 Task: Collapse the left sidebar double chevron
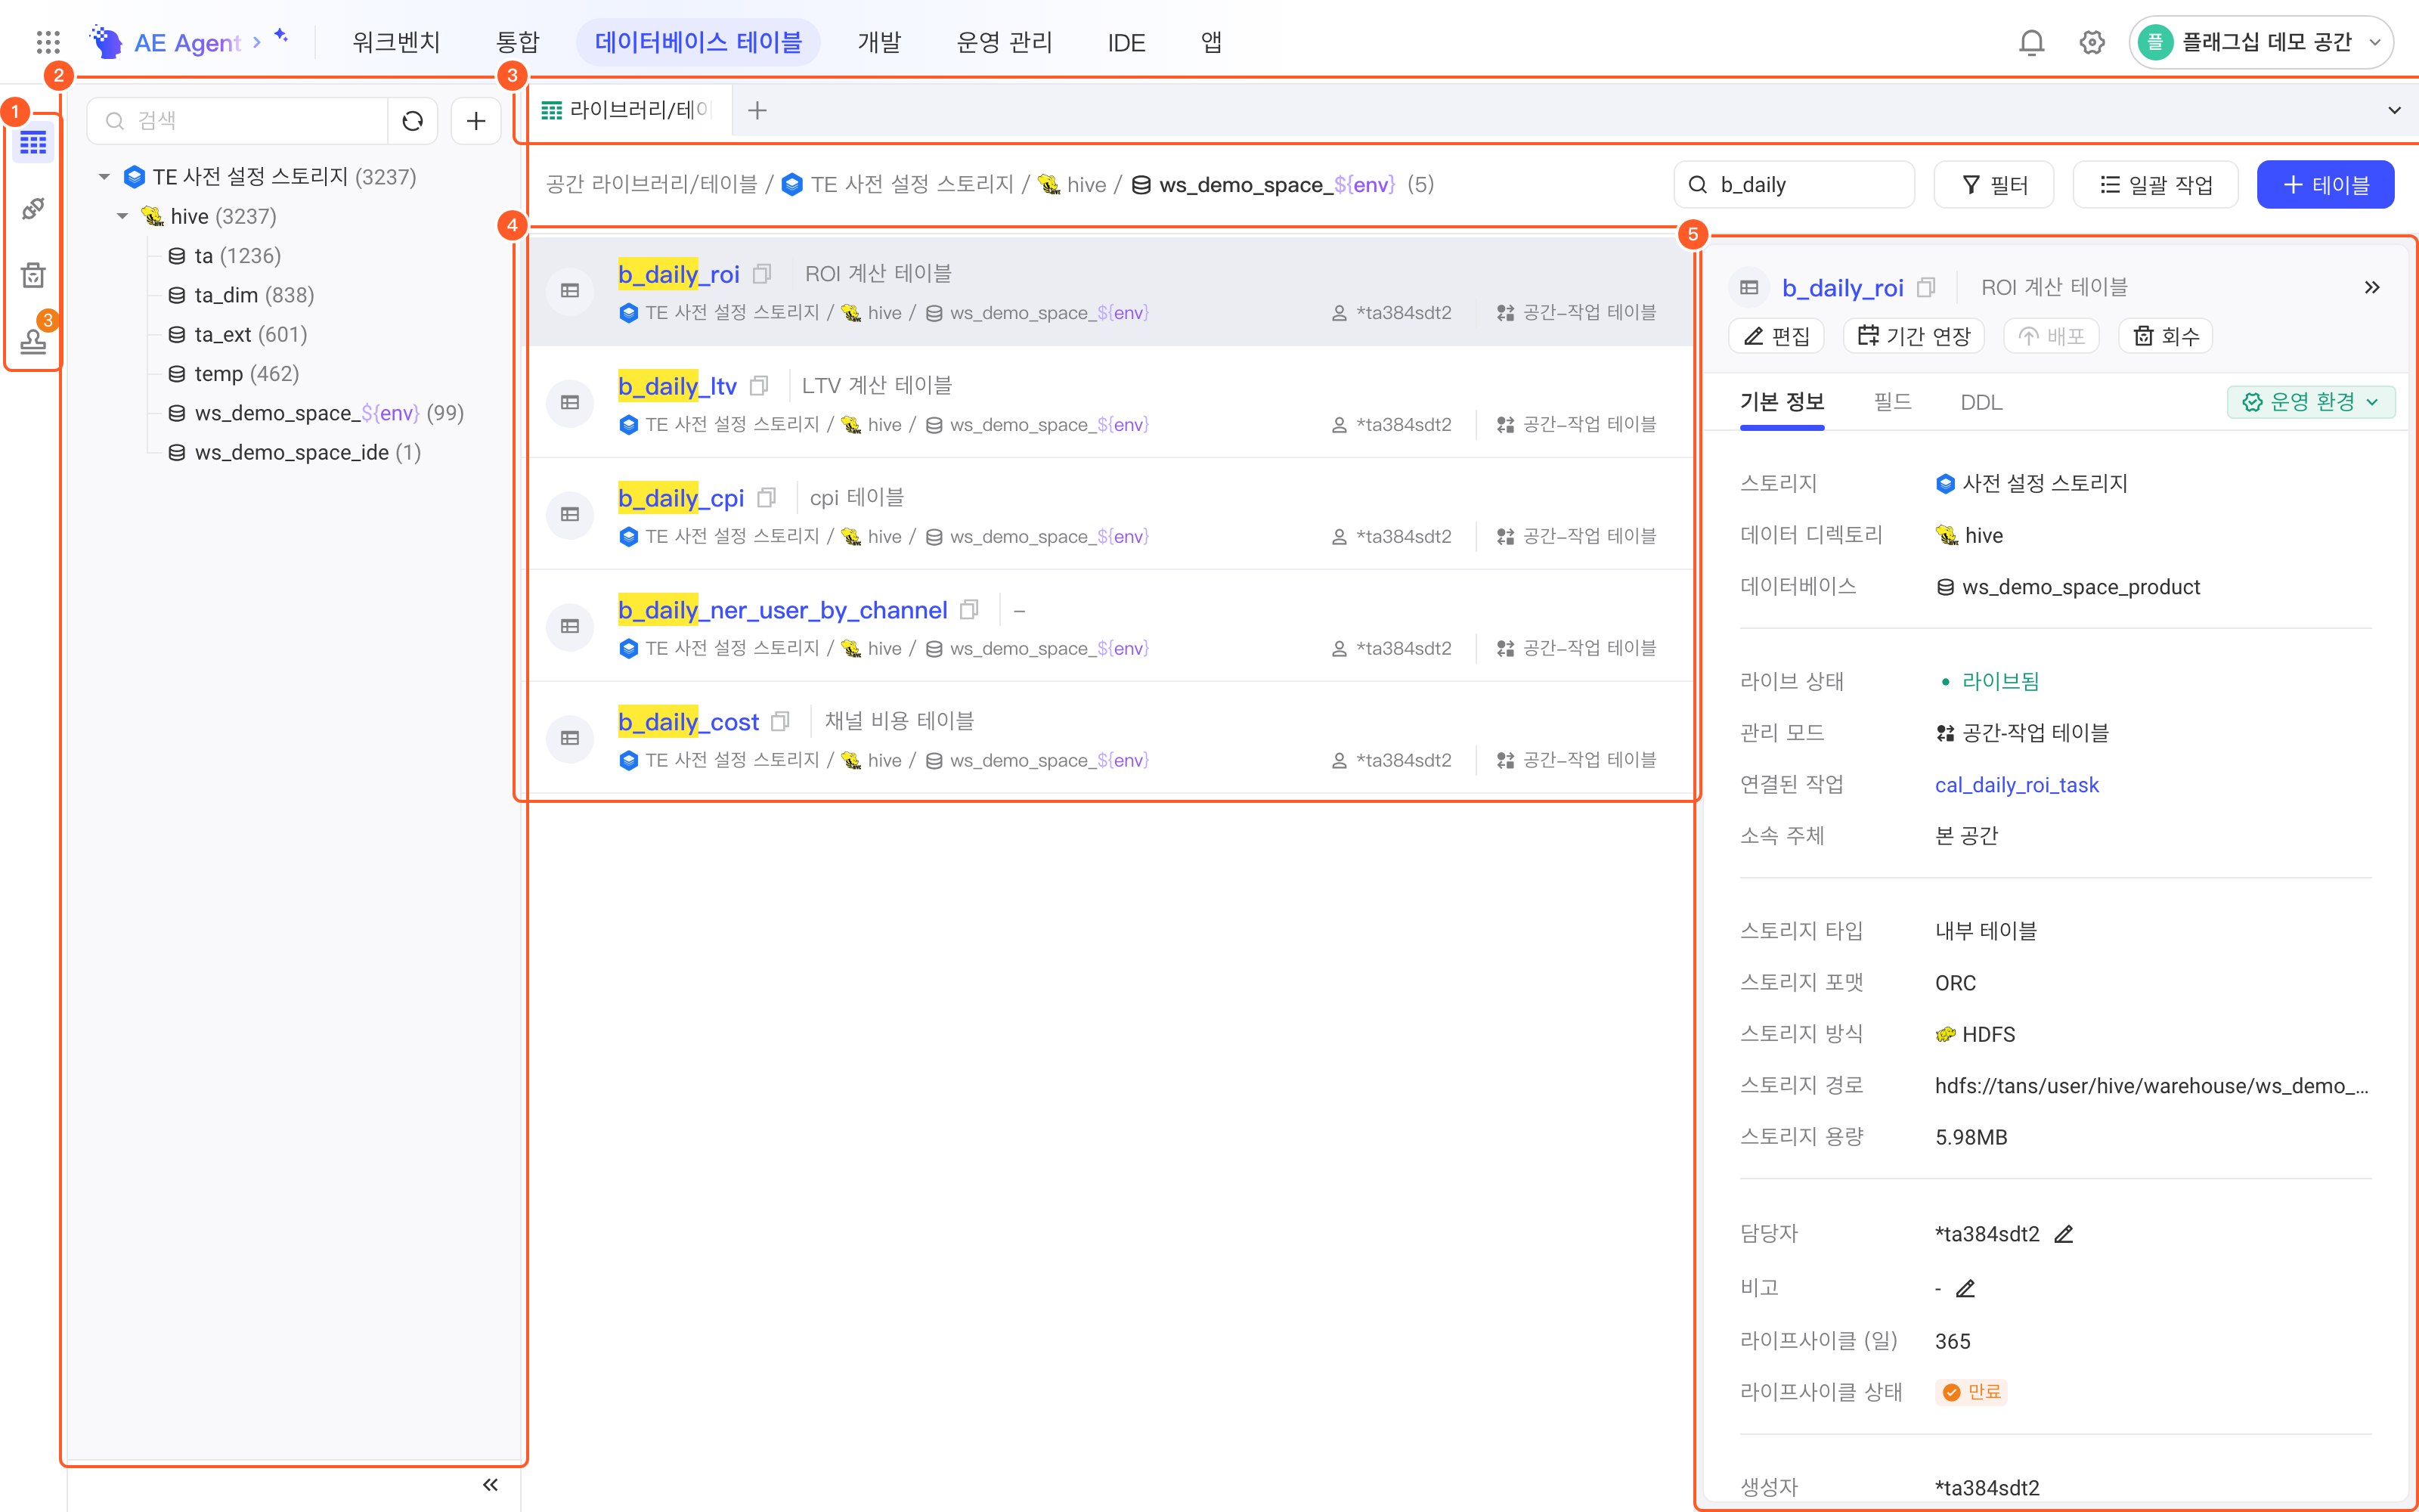490,1484
